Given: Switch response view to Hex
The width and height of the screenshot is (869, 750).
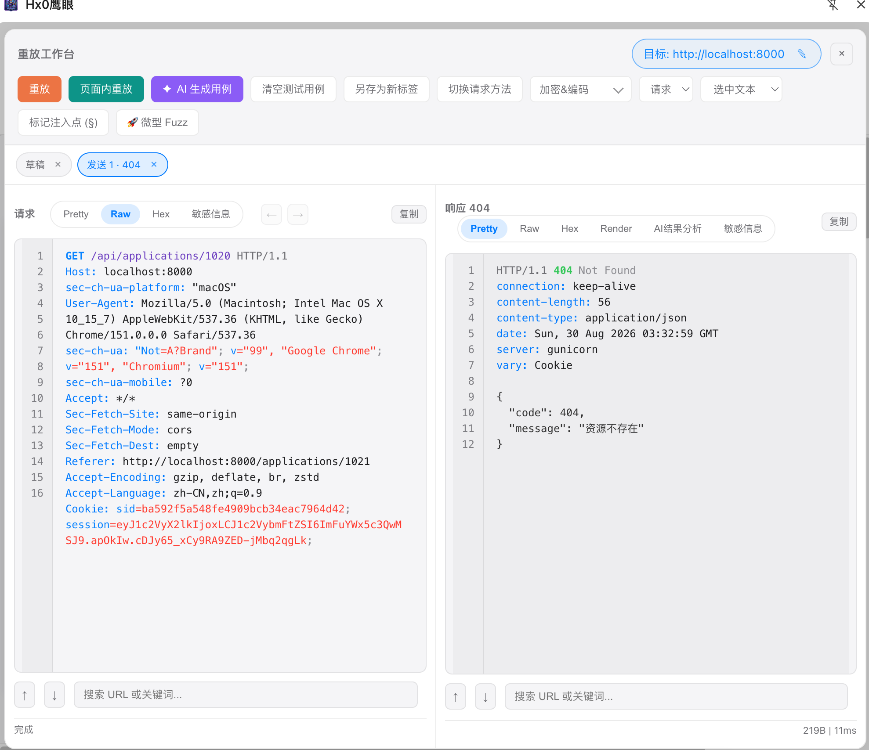Looking at the screenshot, I should coord(569,229).
